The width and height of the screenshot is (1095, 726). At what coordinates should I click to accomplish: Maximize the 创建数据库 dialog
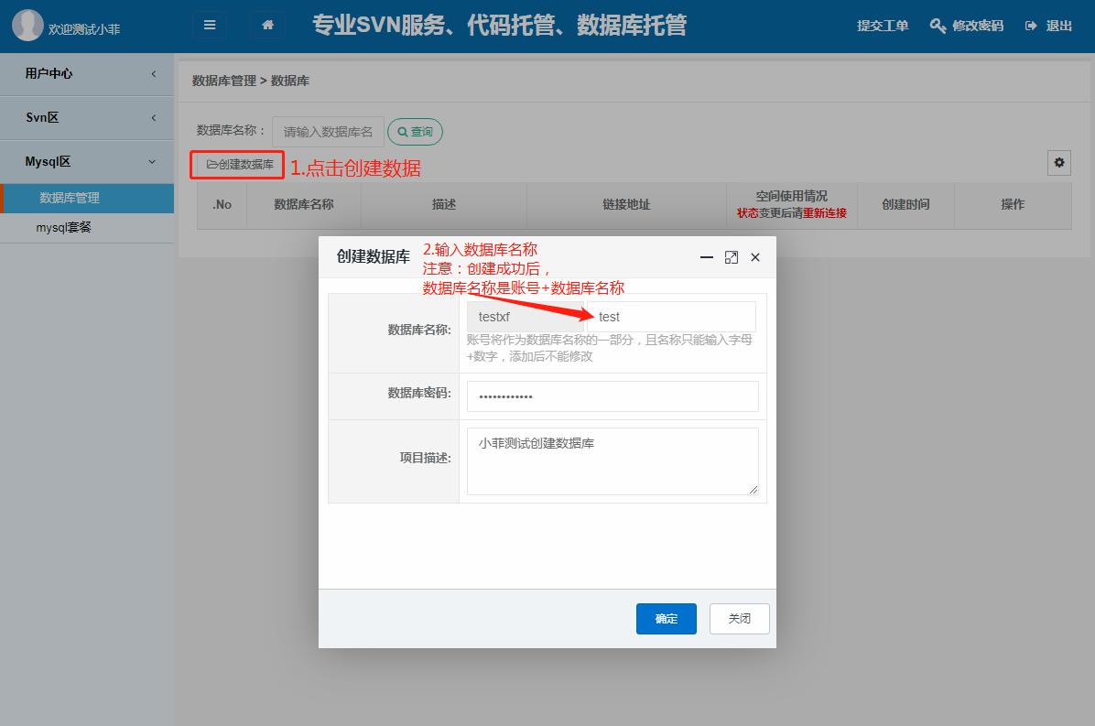tap(731, 257)
